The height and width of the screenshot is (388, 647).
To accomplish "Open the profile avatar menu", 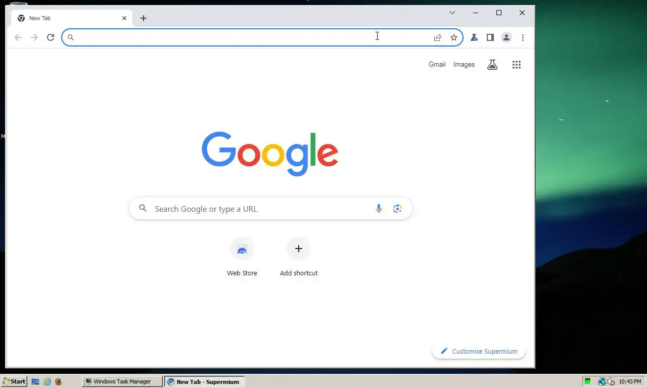I will point(506,37).
